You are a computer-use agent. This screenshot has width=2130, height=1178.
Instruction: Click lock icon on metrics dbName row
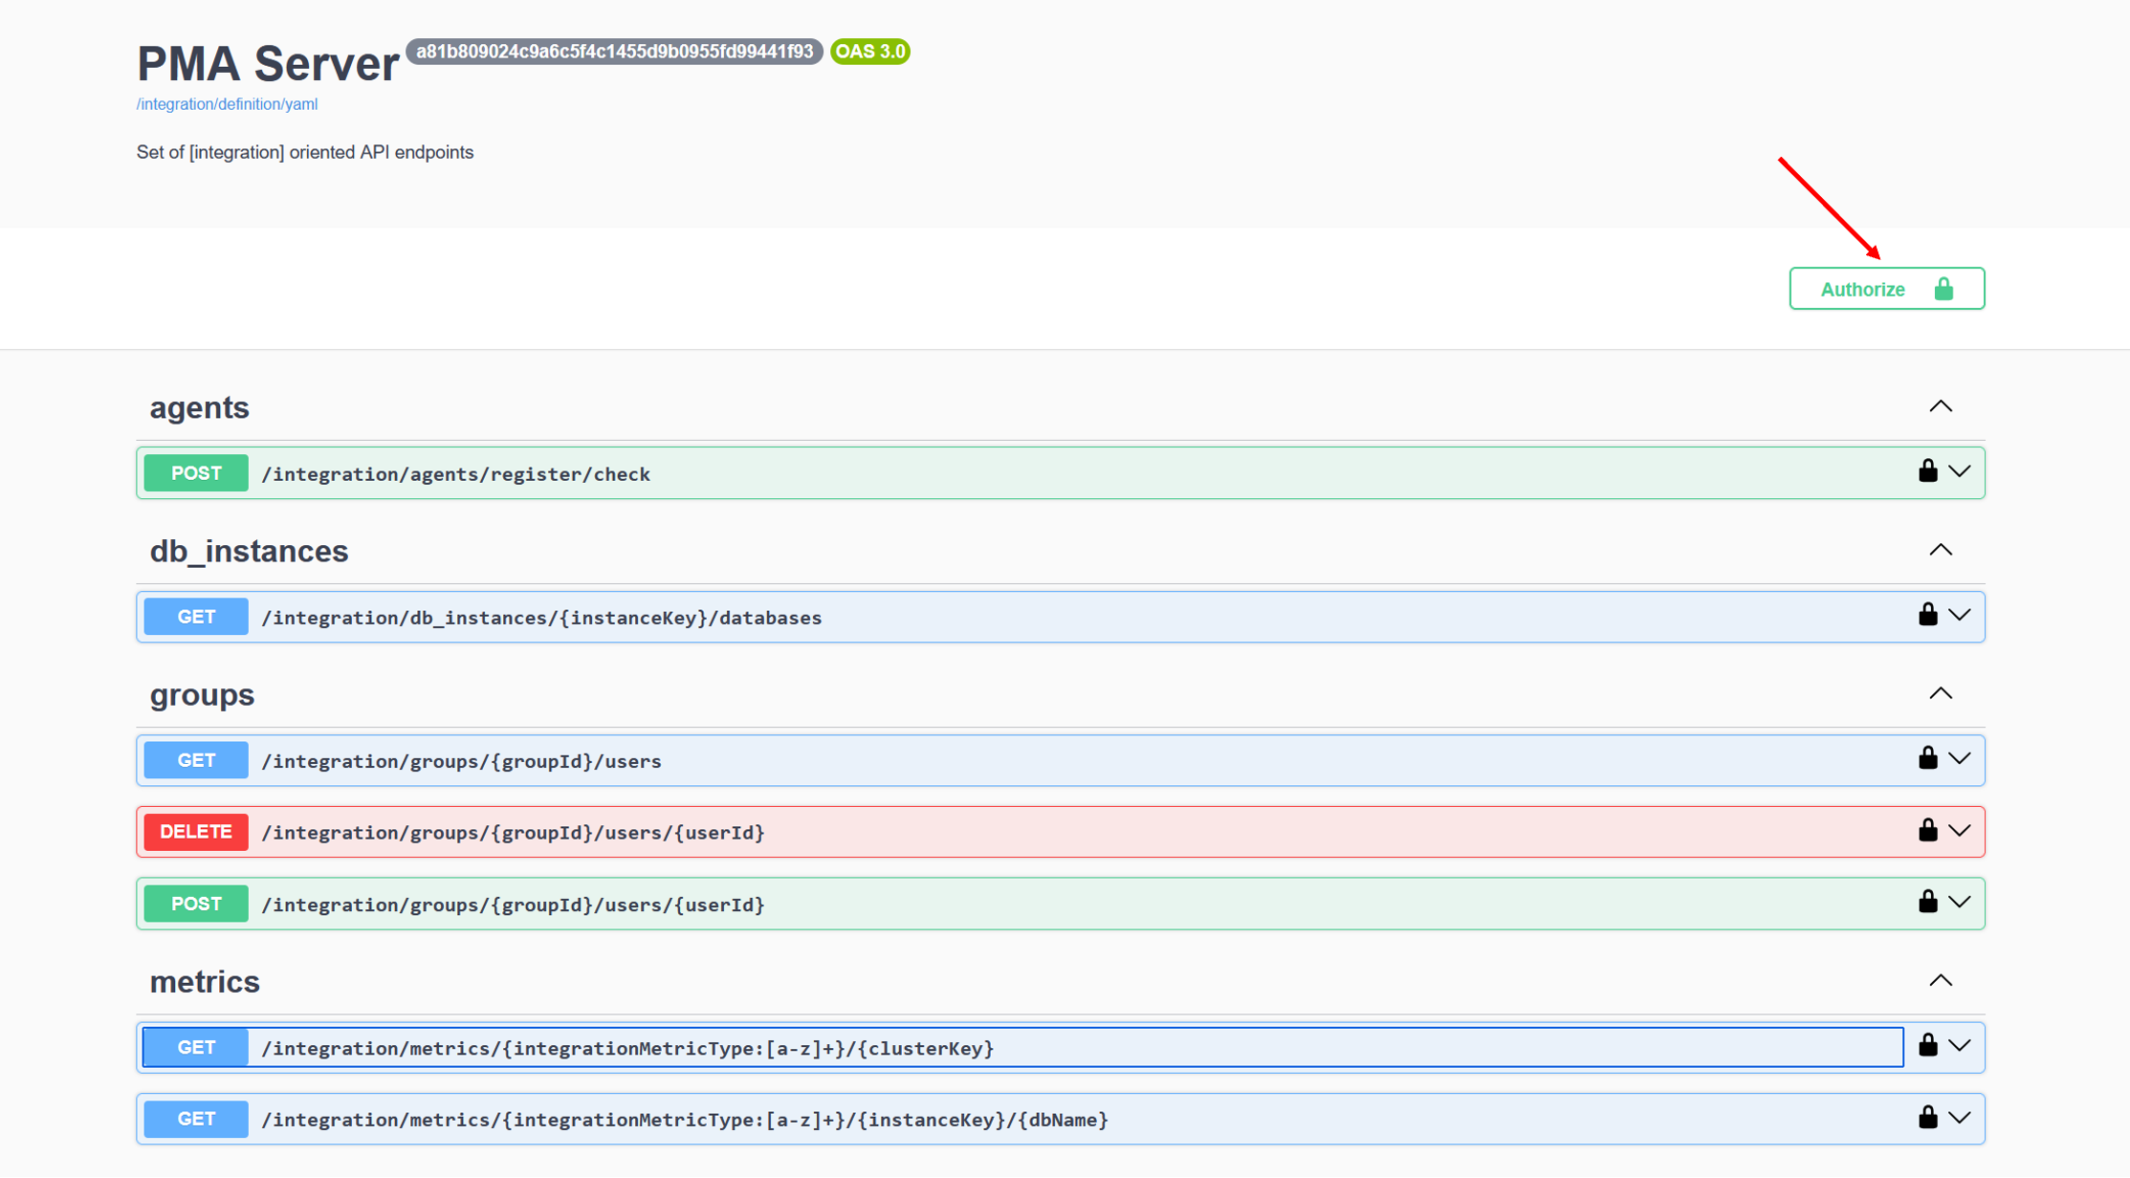pos(1927,1117)
